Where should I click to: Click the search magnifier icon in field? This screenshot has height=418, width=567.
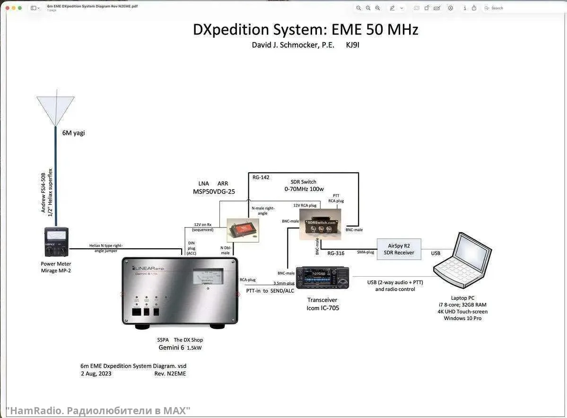[487, 8]
